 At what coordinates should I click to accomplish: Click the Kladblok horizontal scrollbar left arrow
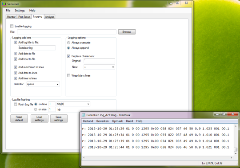pos(84,158)
